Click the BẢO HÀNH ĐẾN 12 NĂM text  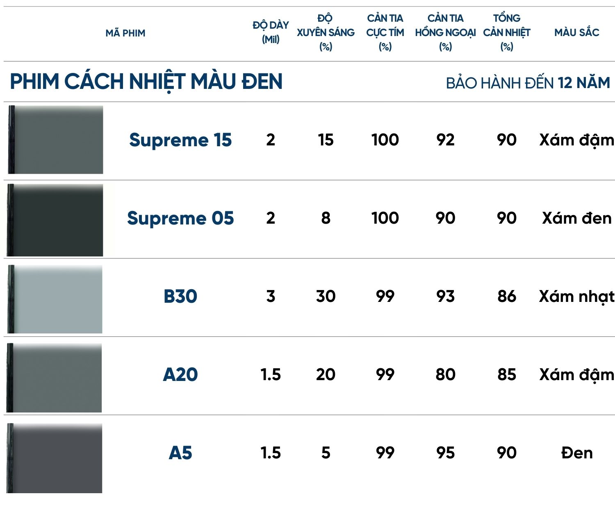[x=528, y=83]
